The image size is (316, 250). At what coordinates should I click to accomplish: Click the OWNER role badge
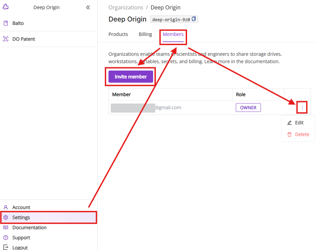(x=248, y=108)
